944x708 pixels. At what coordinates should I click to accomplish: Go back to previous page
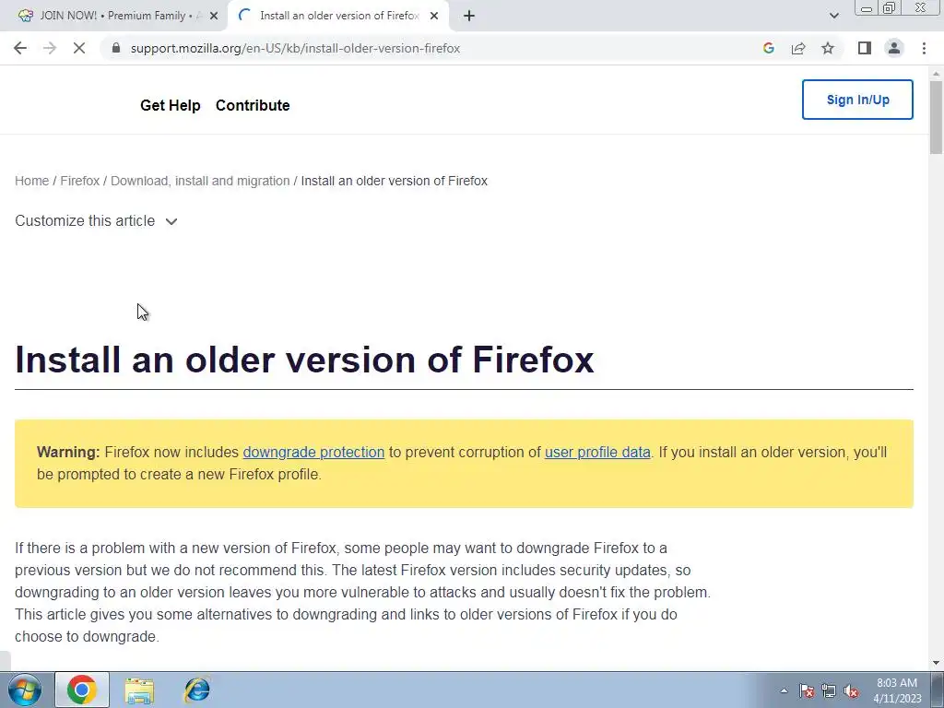point(20,48)
